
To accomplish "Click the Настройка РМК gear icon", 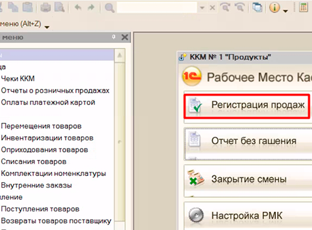I will tap(196, 216).
